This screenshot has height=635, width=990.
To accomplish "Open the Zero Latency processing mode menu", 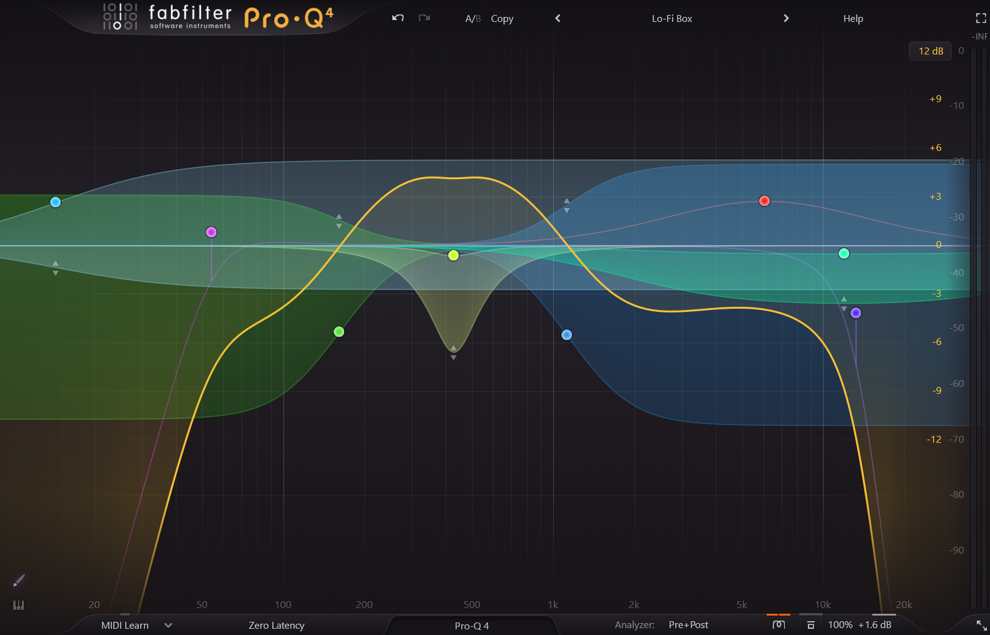I will [x=277, y=626].
